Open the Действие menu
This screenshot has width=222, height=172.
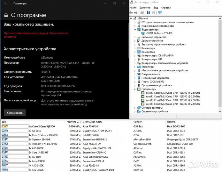click(x=145, y=8)
